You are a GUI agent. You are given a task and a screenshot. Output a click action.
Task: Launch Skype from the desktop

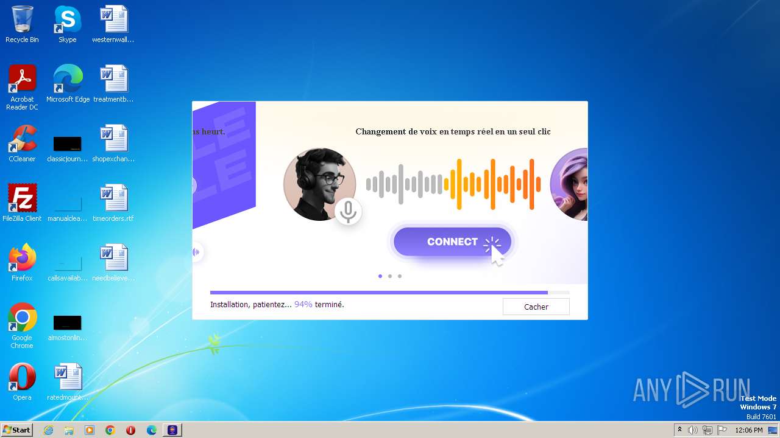click(67, 24)
